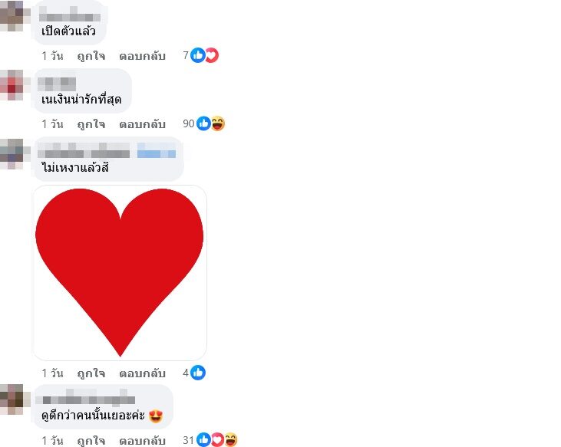Like the comment 'เนเงินน่ารักที่สุด'

tap(91, 124)
